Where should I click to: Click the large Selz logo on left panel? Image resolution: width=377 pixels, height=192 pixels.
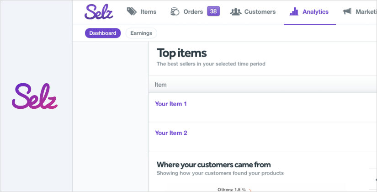(x=36, y=96)
